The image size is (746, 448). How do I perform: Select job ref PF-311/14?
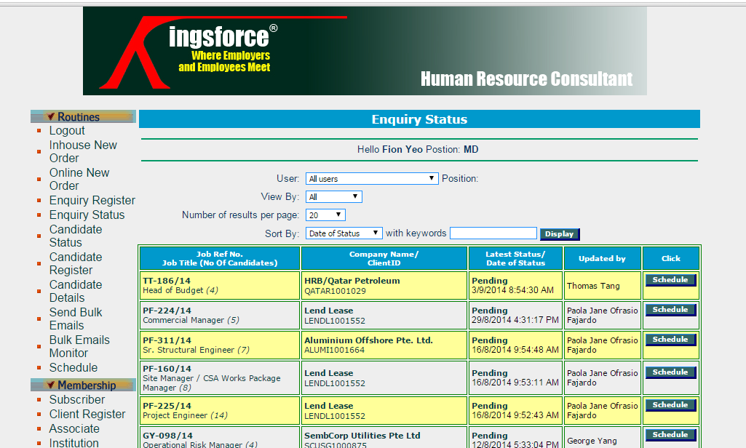pos(167,340)
